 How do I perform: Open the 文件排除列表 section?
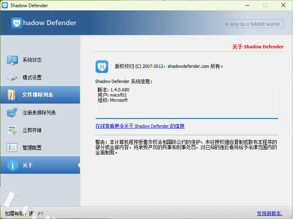[40, 95]
